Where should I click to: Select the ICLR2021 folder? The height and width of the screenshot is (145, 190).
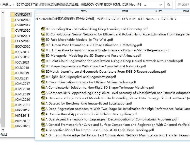tap(21, 78)
